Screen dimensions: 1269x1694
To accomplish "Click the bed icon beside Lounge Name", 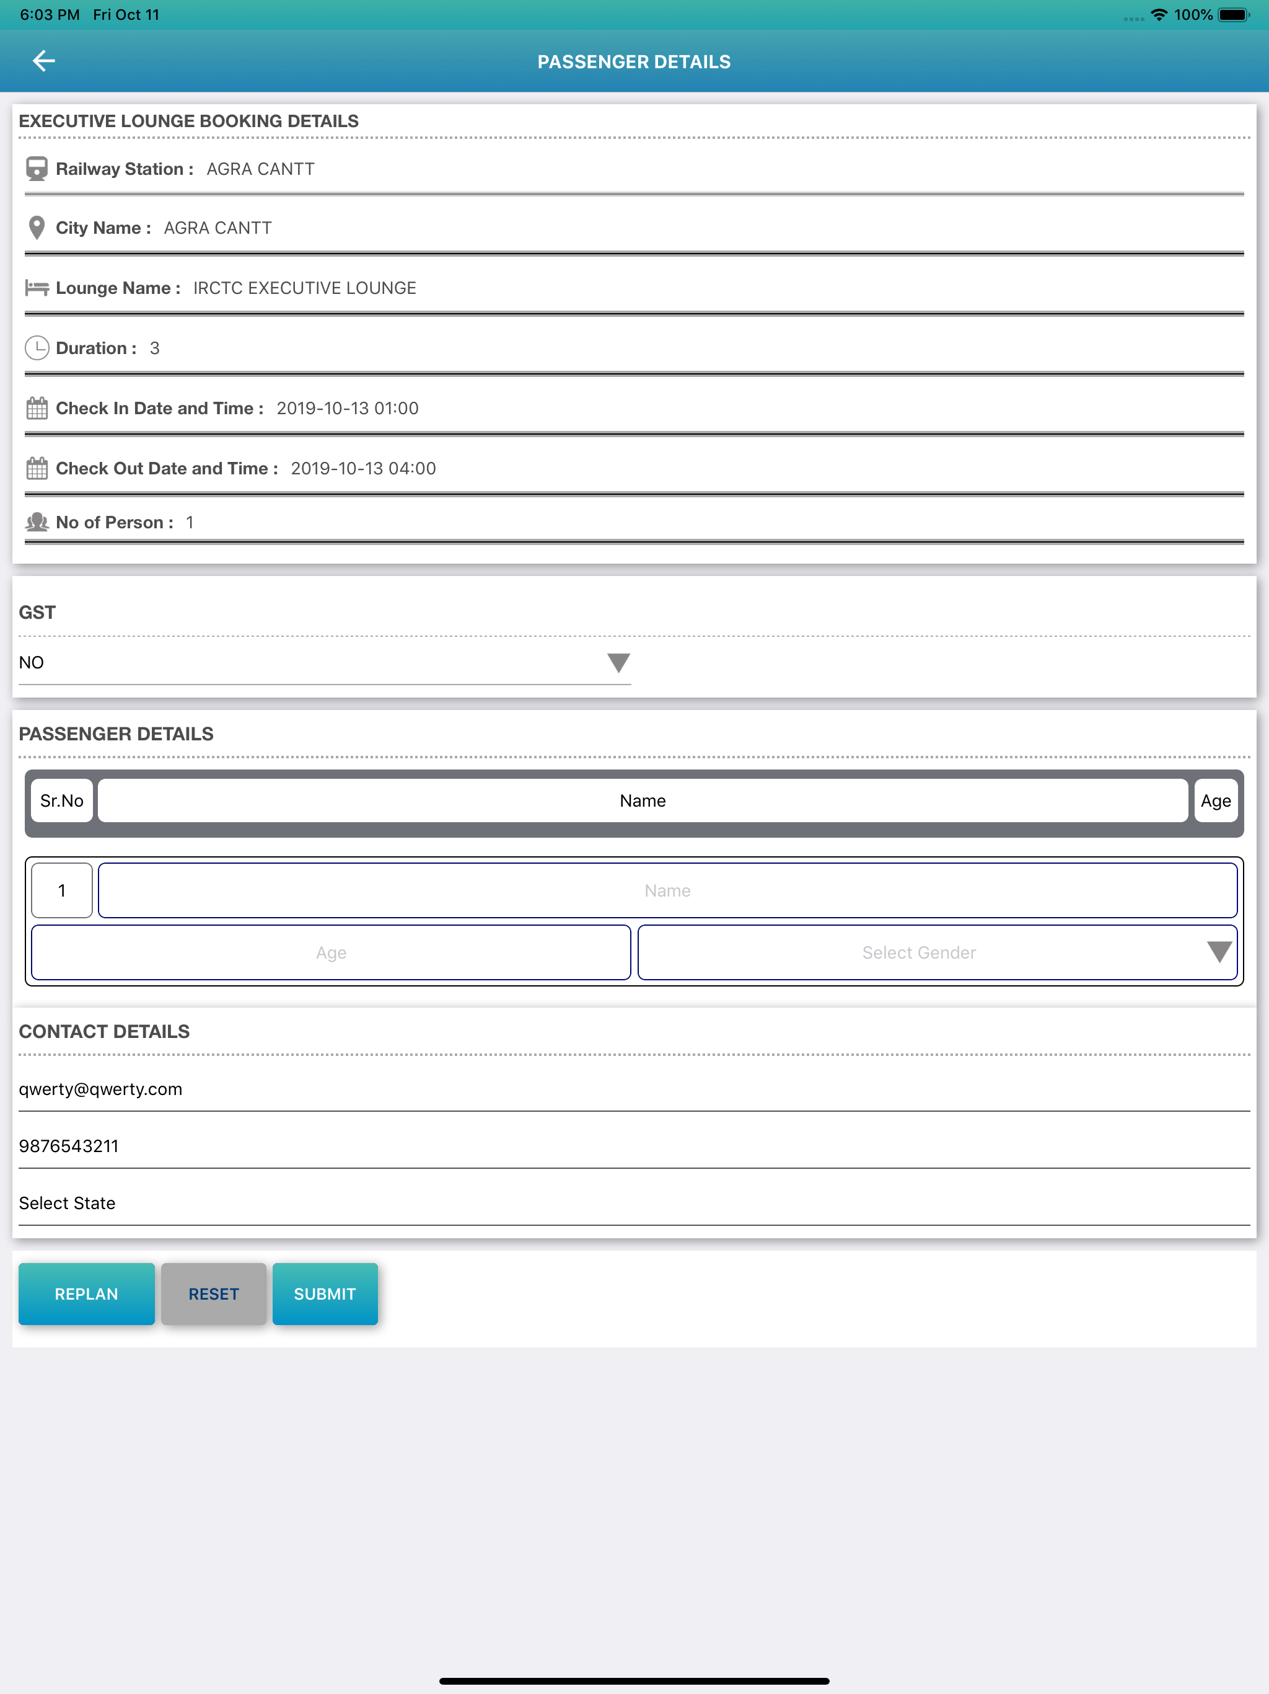I will (37, 288).
